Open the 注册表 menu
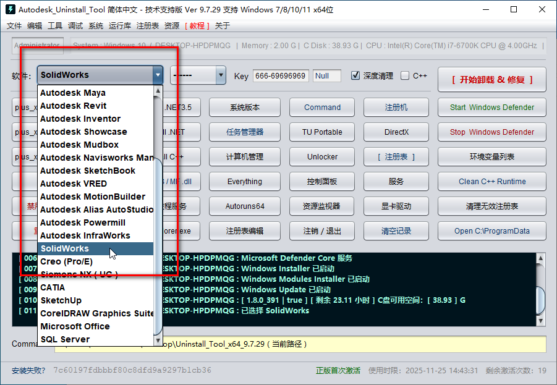Viewport: 557px width, 385px height. click(147, 25)
